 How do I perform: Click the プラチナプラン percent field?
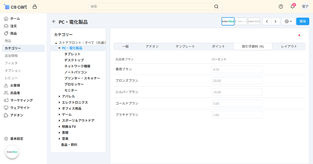[237, 115]
